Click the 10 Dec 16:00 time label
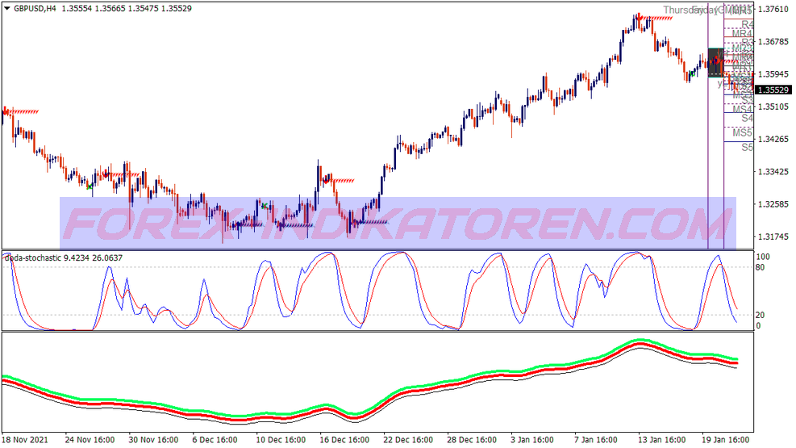The height and width of the screenshot is (448, 796). (281, 440)
